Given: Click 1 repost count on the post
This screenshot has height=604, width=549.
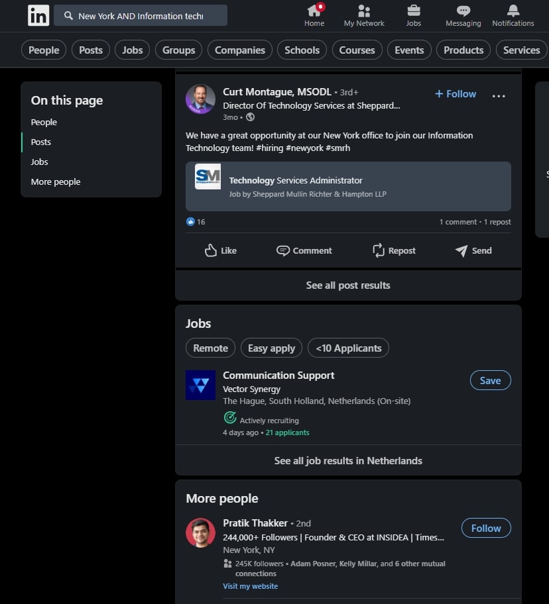Looking at the screenshot, I should point(497,222).
